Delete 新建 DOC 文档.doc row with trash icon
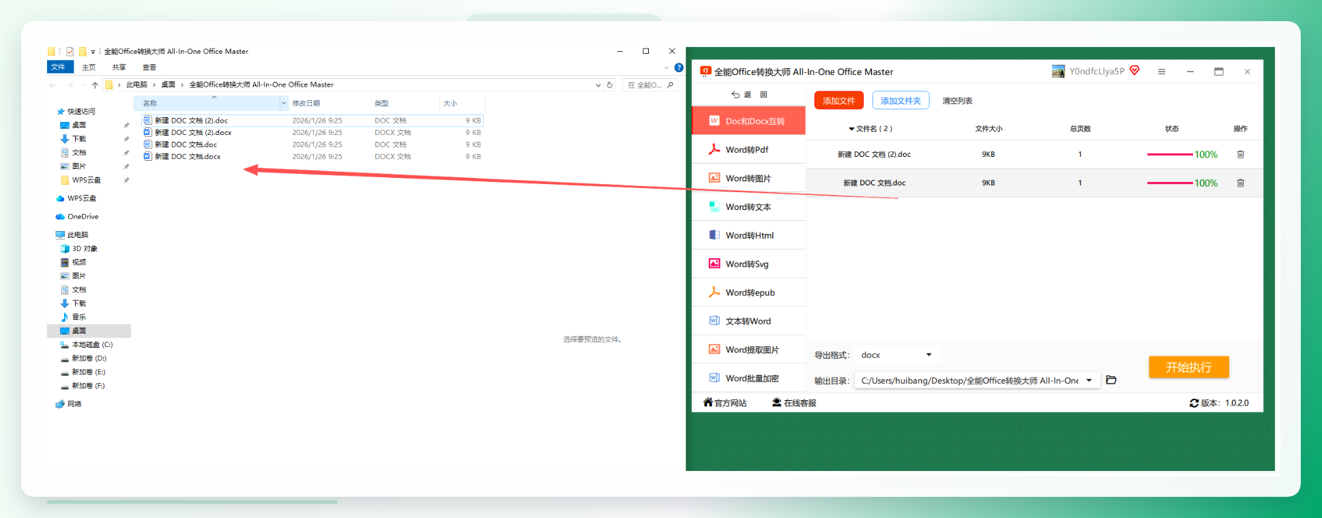This screenshot has width=1322, height=518. tap(1240, 183)
